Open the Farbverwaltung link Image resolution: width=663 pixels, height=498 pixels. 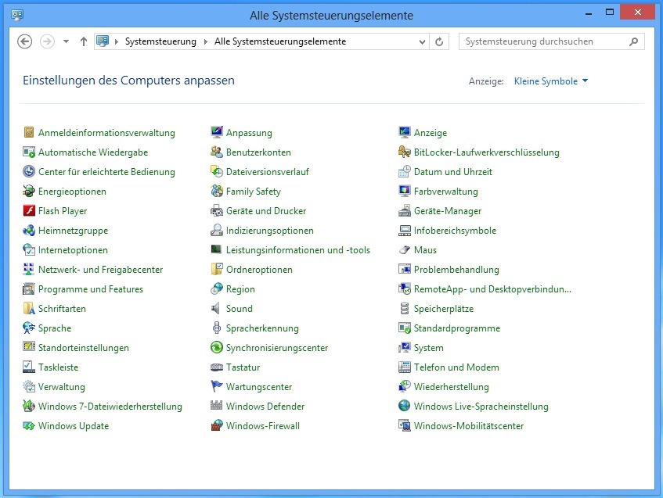click(445, 192)
